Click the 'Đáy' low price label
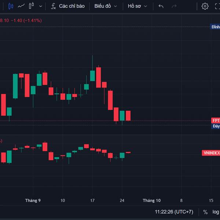The image size is (220, 220). [216, 126]
